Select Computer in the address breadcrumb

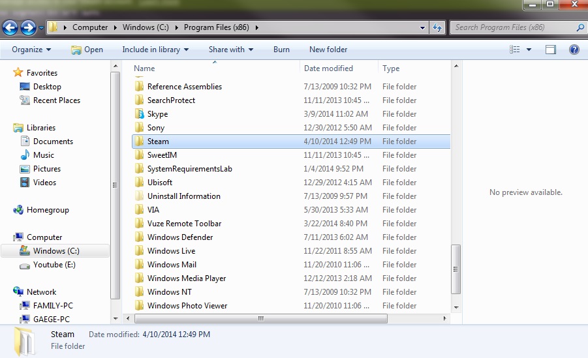tap(90, 27)
